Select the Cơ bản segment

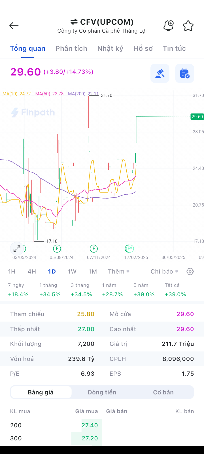point(163,392)
